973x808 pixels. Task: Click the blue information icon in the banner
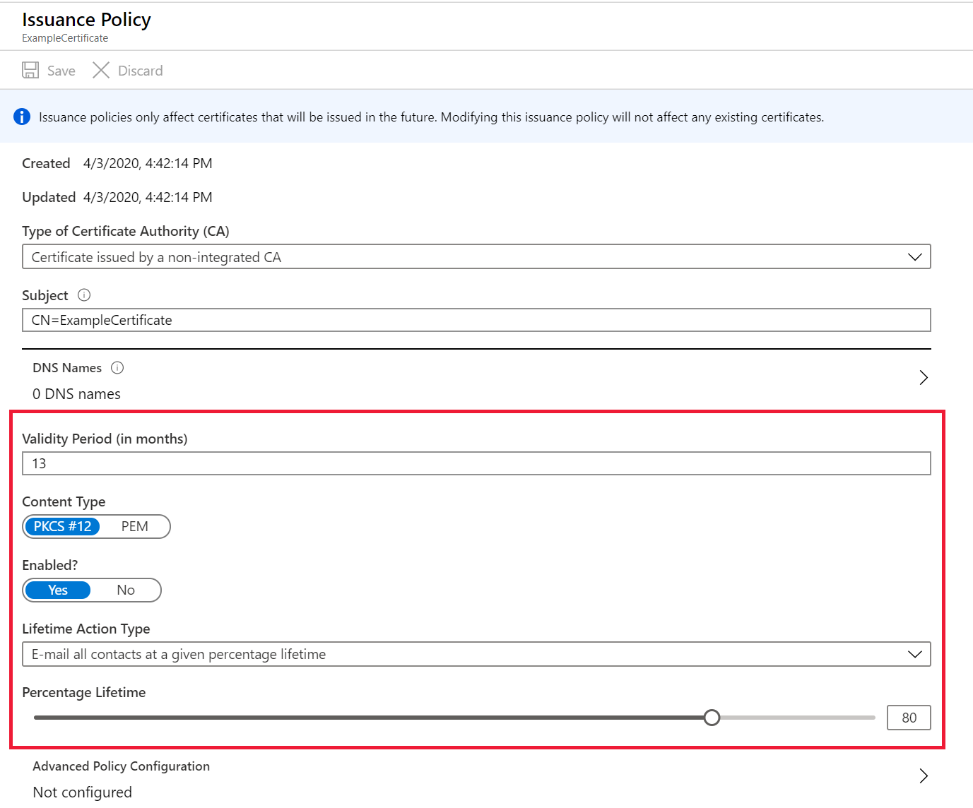[x=22, y=117]
